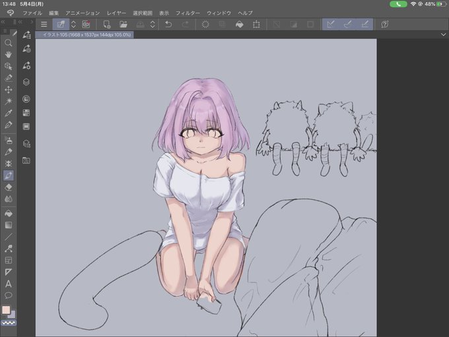Select the Pen tool
449x337 pixels.
pyautogui.click(x=9, y=125)
